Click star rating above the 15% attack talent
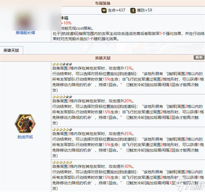The width and height of the screenshot is (205, 192). (x=62, y=64)
